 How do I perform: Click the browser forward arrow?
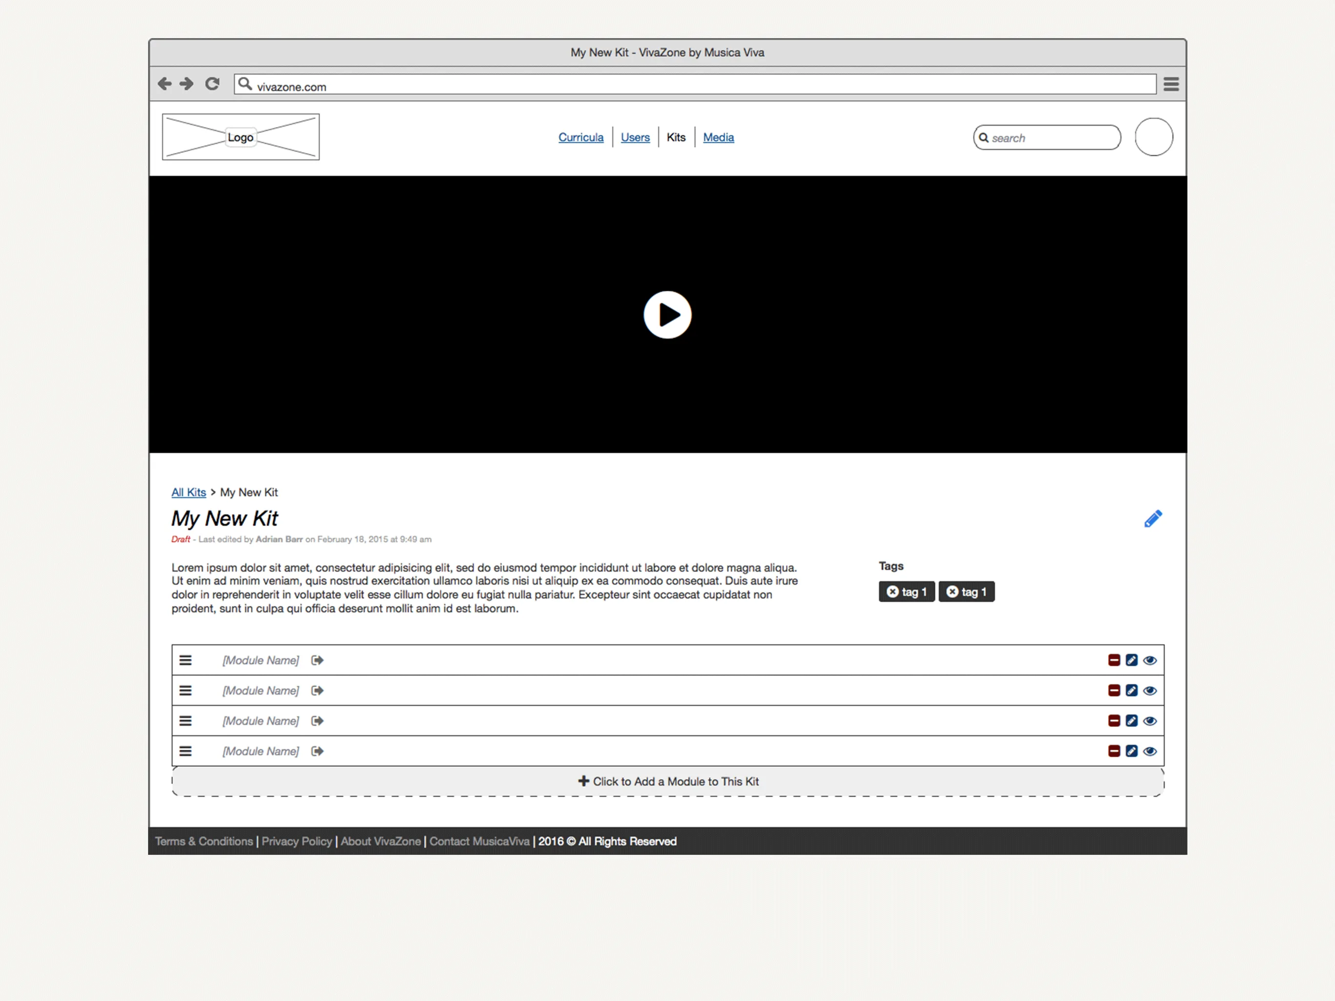tap(187, 83)
